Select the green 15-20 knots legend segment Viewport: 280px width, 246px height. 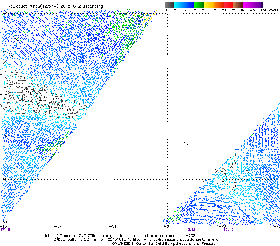[x=199, y=5]
